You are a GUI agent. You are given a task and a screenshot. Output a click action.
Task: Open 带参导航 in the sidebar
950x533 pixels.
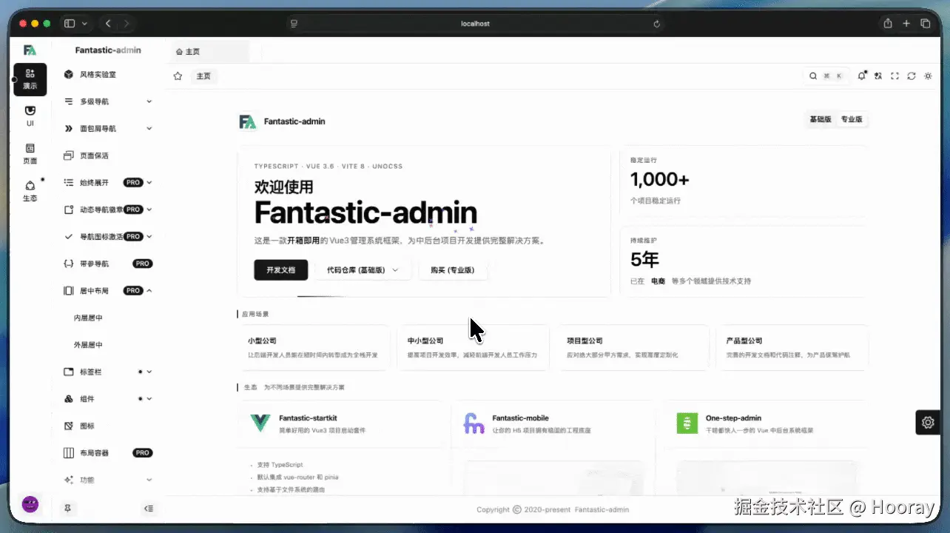pos(108,264)
